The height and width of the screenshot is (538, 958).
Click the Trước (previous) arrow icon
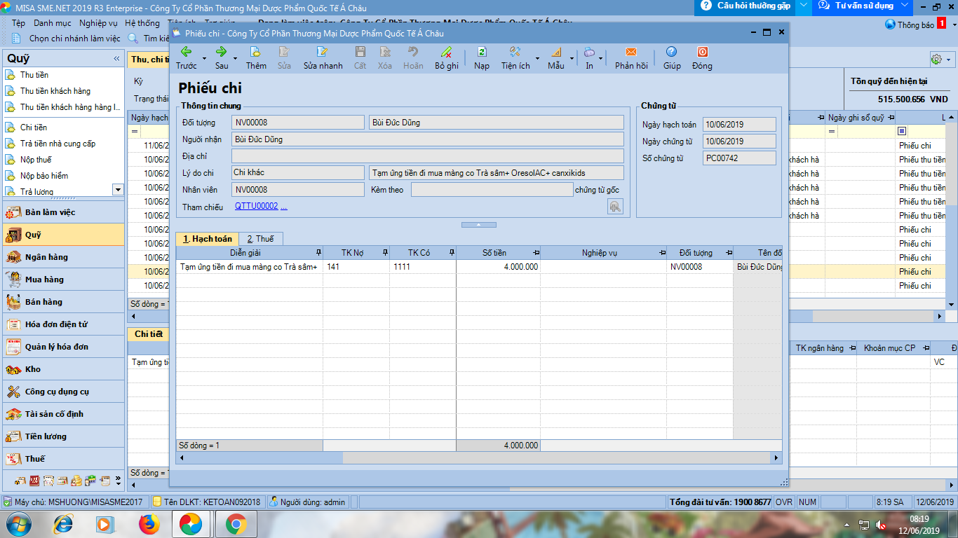(x=186, y=52)
